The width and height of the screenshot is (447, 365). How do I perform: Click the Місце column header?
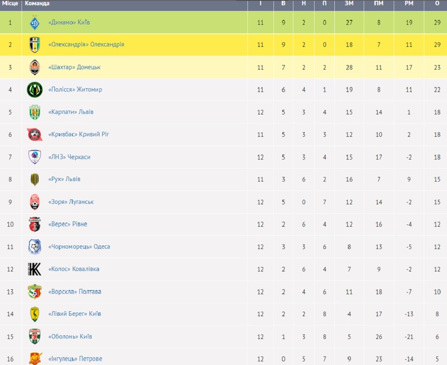(10, 3)
